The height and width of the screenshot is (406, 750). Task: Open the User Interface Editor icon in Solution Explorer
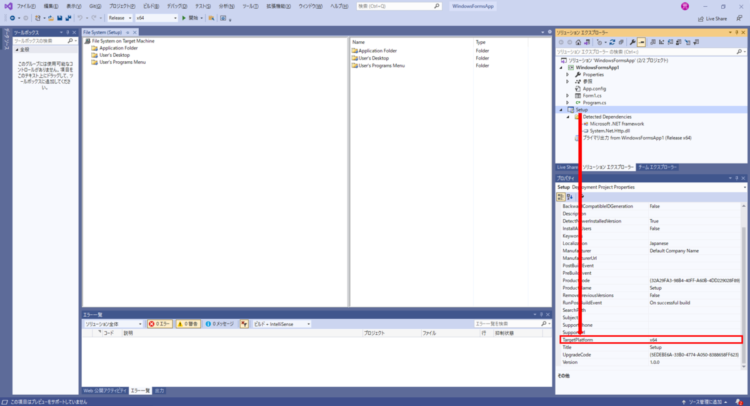[x=679, y=42]
